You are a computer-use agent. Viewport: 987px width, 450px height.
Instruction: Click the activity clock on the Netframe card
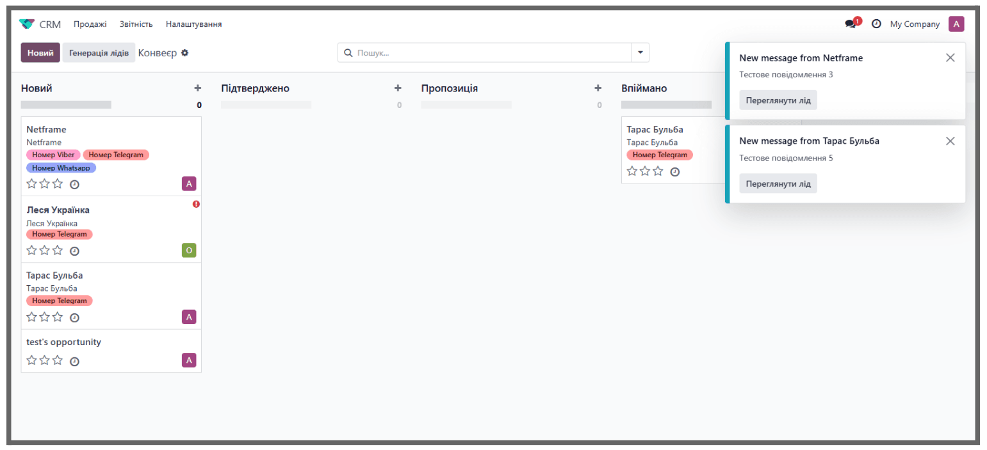pyautogui.click(x=74, y=185)
